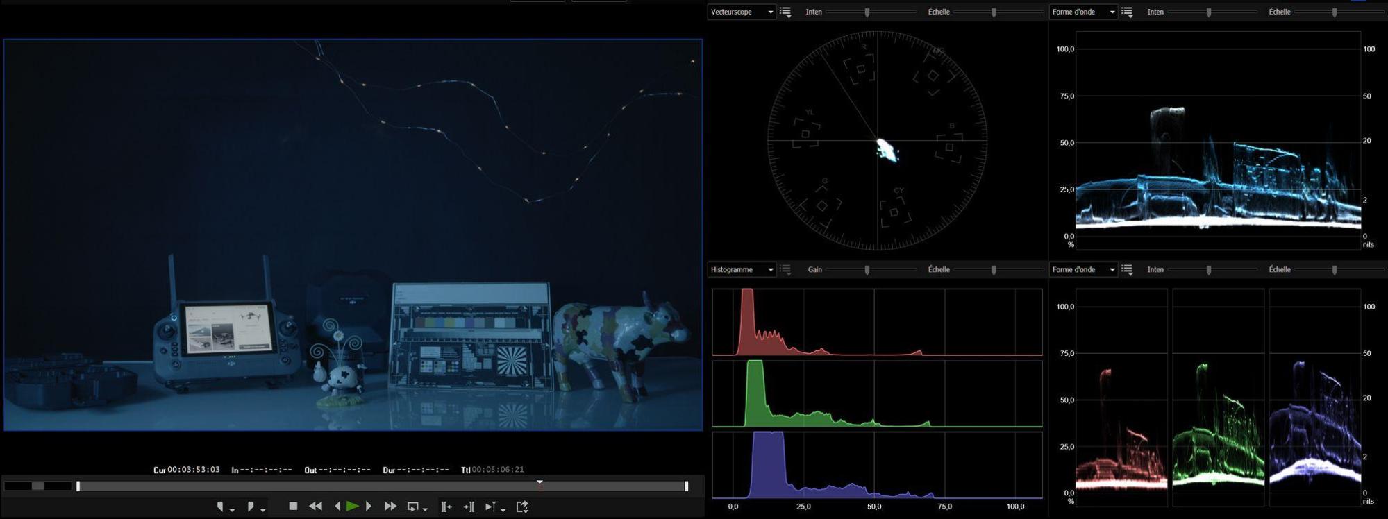Screen dimensions: 1388x519
Task: Open the Vecteurscope options list menu
Action: pyautogui.click(x=785, y=12)
